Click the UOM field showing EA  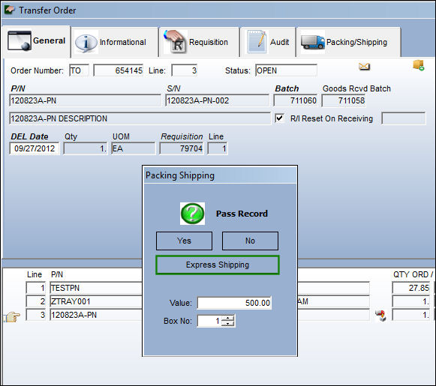coord(133,148)
